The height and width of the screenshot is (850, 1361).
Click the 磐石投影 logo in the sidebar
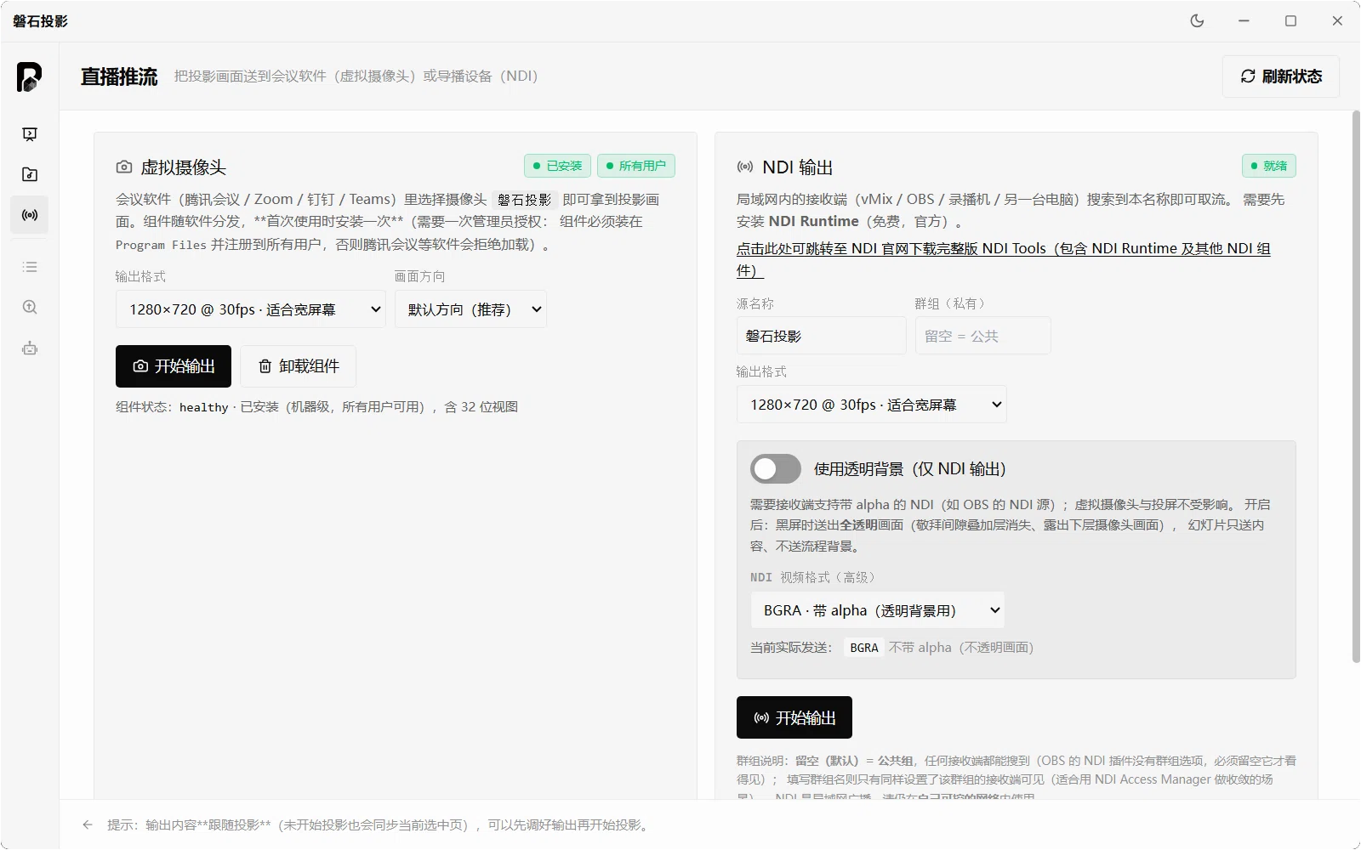coord(29,76)
